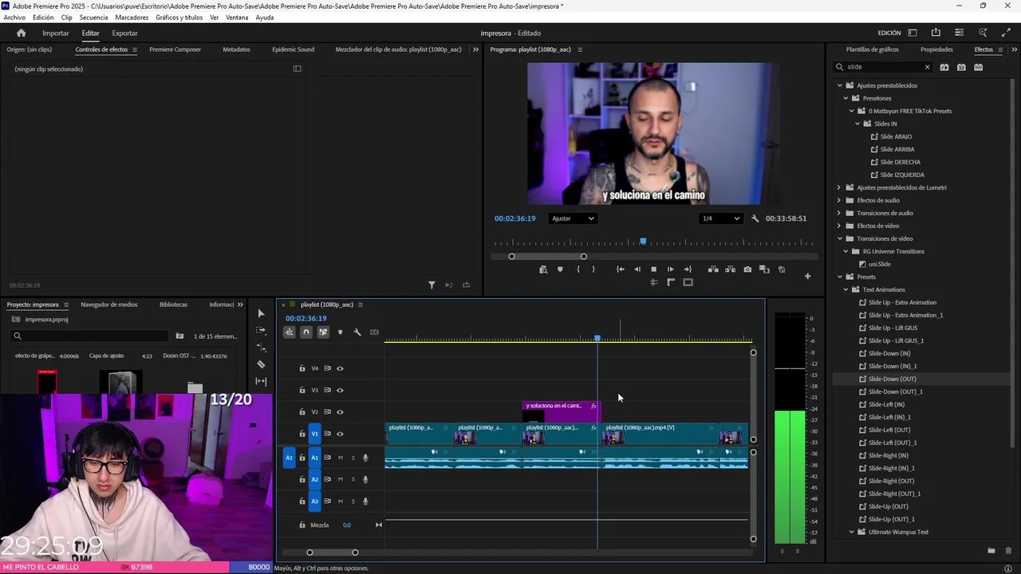This screenshot has height=574, width=1021.
Task: Filter accelerated effects icon
Action: click(x=944, y=67)
